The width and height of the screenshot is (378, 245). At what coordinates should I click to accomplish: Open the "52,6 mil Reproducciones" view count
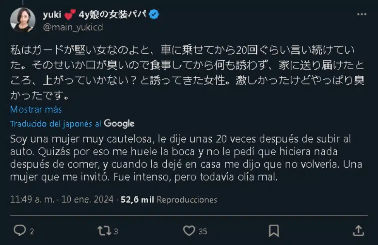pyautogui.click(x=169, y=200)
